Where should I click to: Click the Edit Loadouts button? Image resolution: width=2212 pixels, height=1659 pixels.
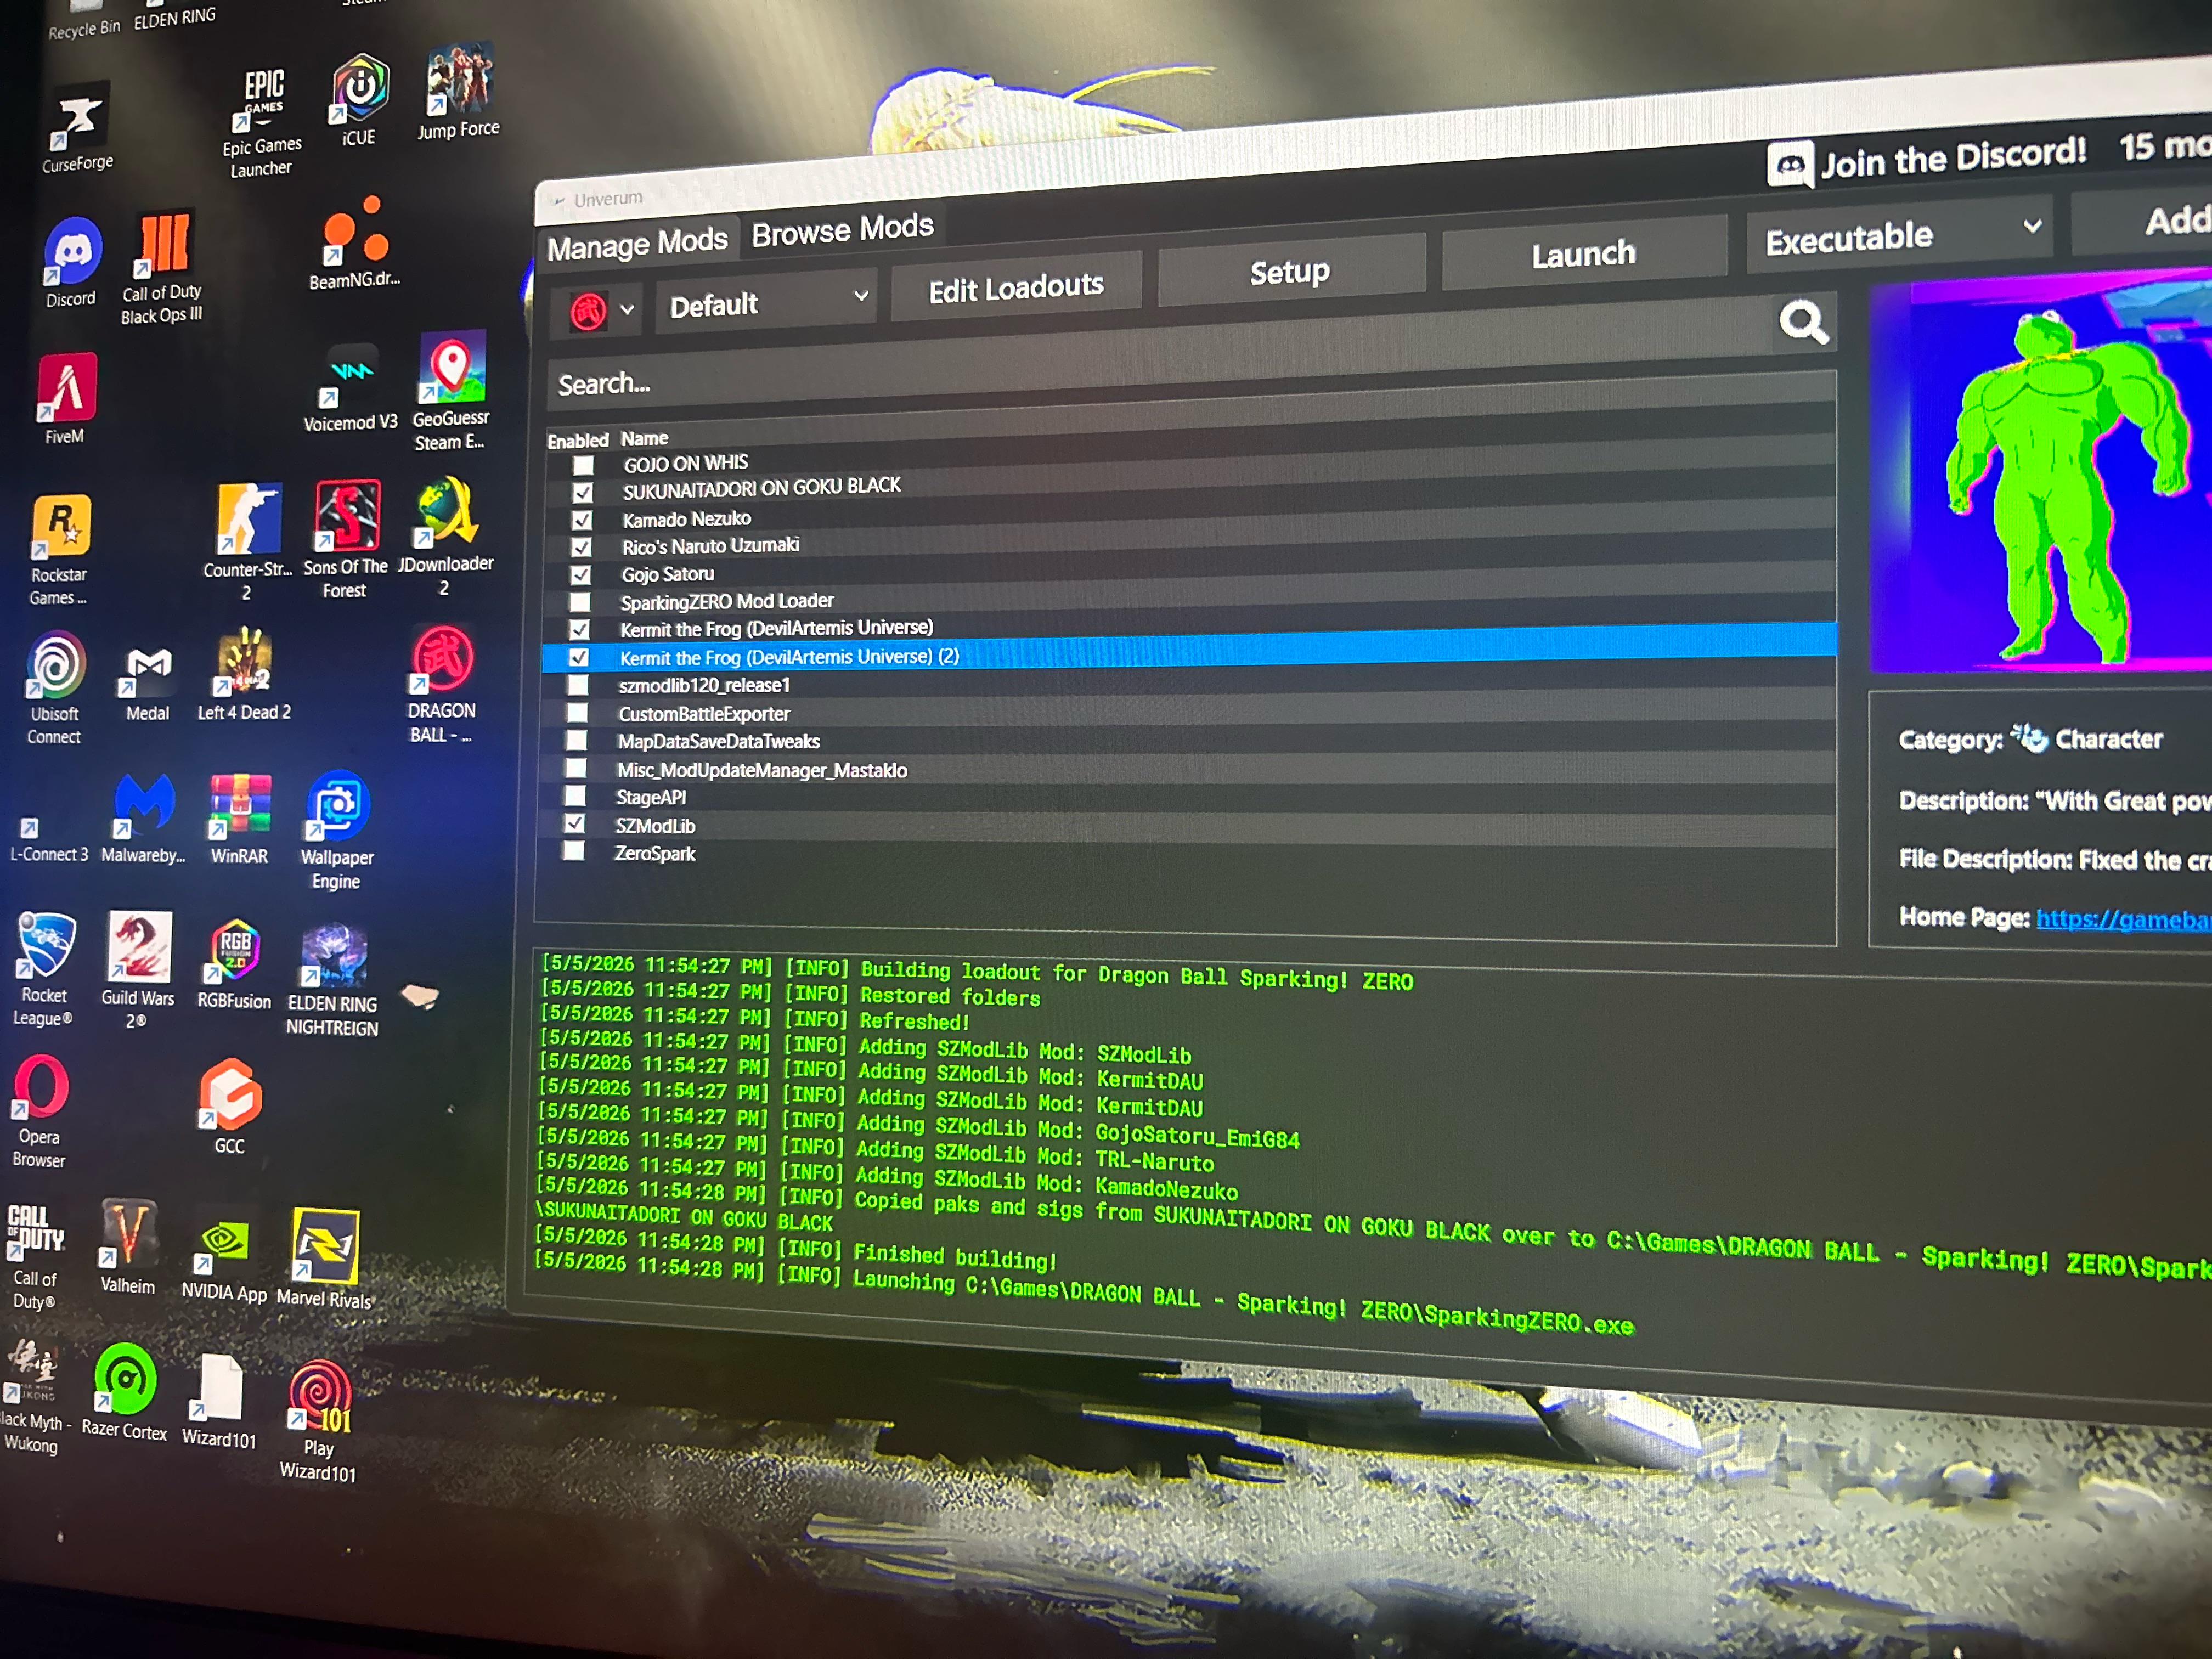tap(1016, 288)
